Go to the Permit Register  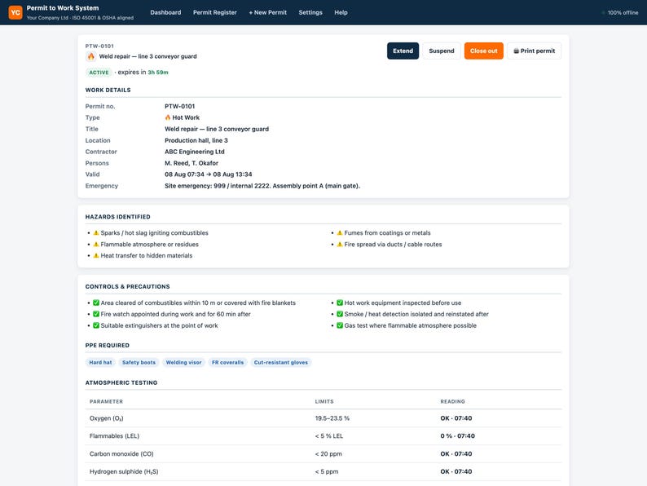pyautogui.click(x=215, y=12)
